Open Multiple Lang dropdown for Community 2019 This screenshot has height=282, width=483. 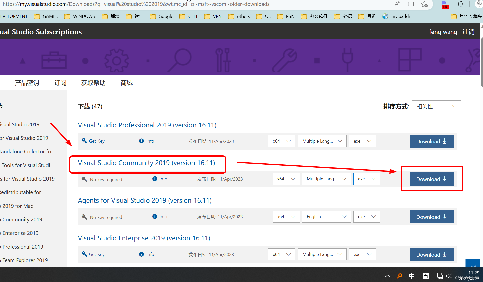point(326,179)
